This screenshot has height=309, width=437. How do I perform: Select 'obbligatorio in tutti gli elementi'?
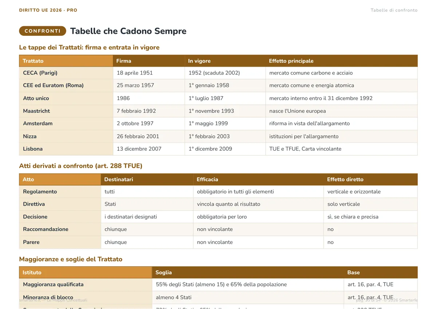235,191
